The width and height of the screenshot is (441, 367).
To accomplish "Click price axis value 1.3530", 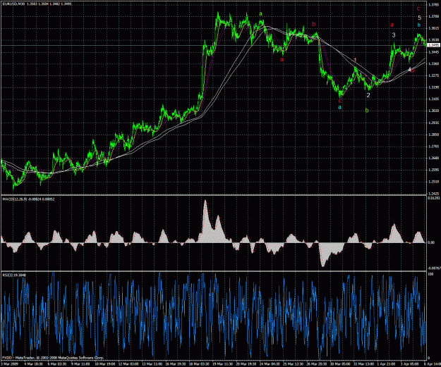I will pos(433,40).
